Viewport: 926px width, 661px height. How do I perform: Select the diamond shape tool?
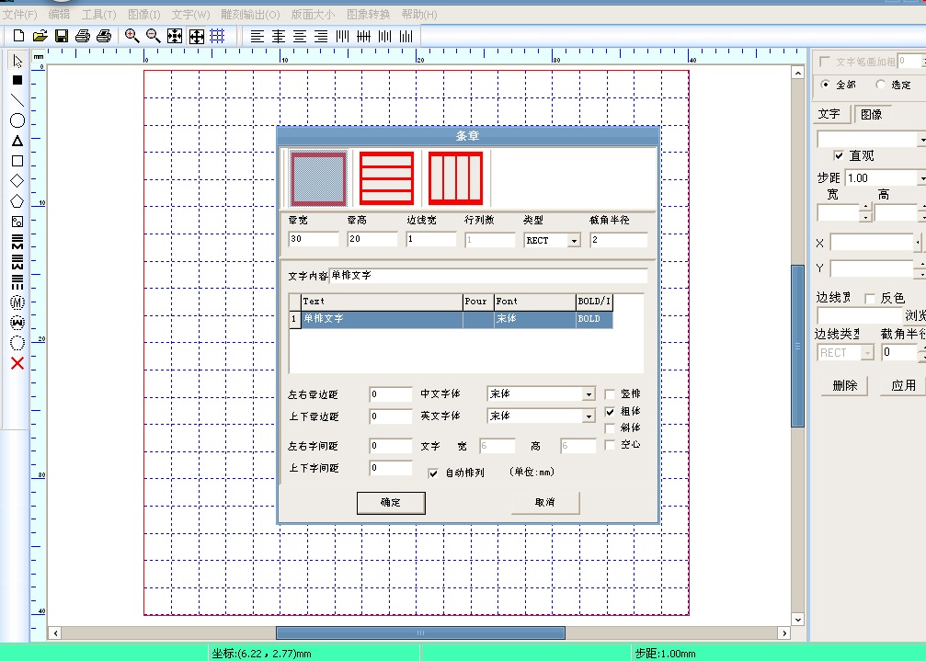click(17, 180)
